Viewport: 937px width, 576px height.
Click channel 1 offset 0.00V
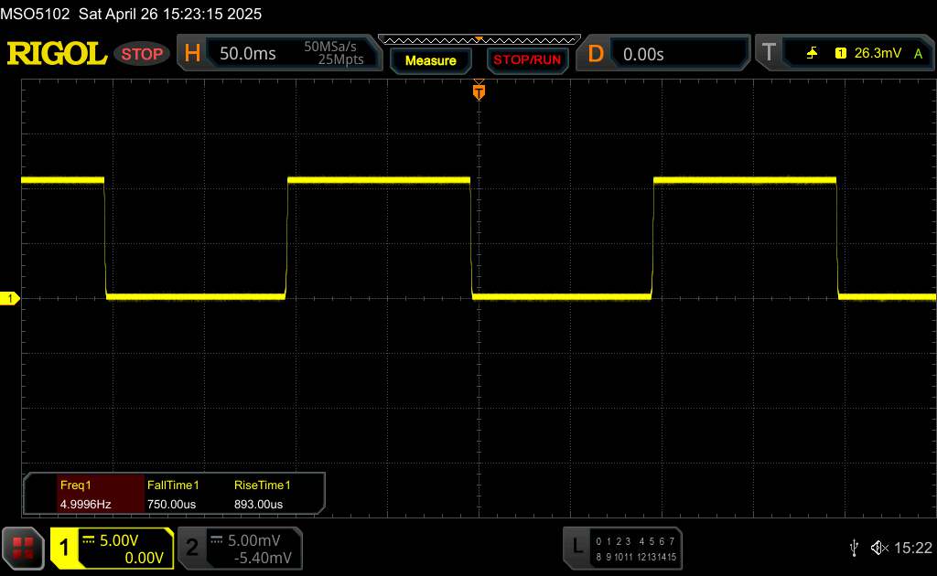(x=144, y=558)
